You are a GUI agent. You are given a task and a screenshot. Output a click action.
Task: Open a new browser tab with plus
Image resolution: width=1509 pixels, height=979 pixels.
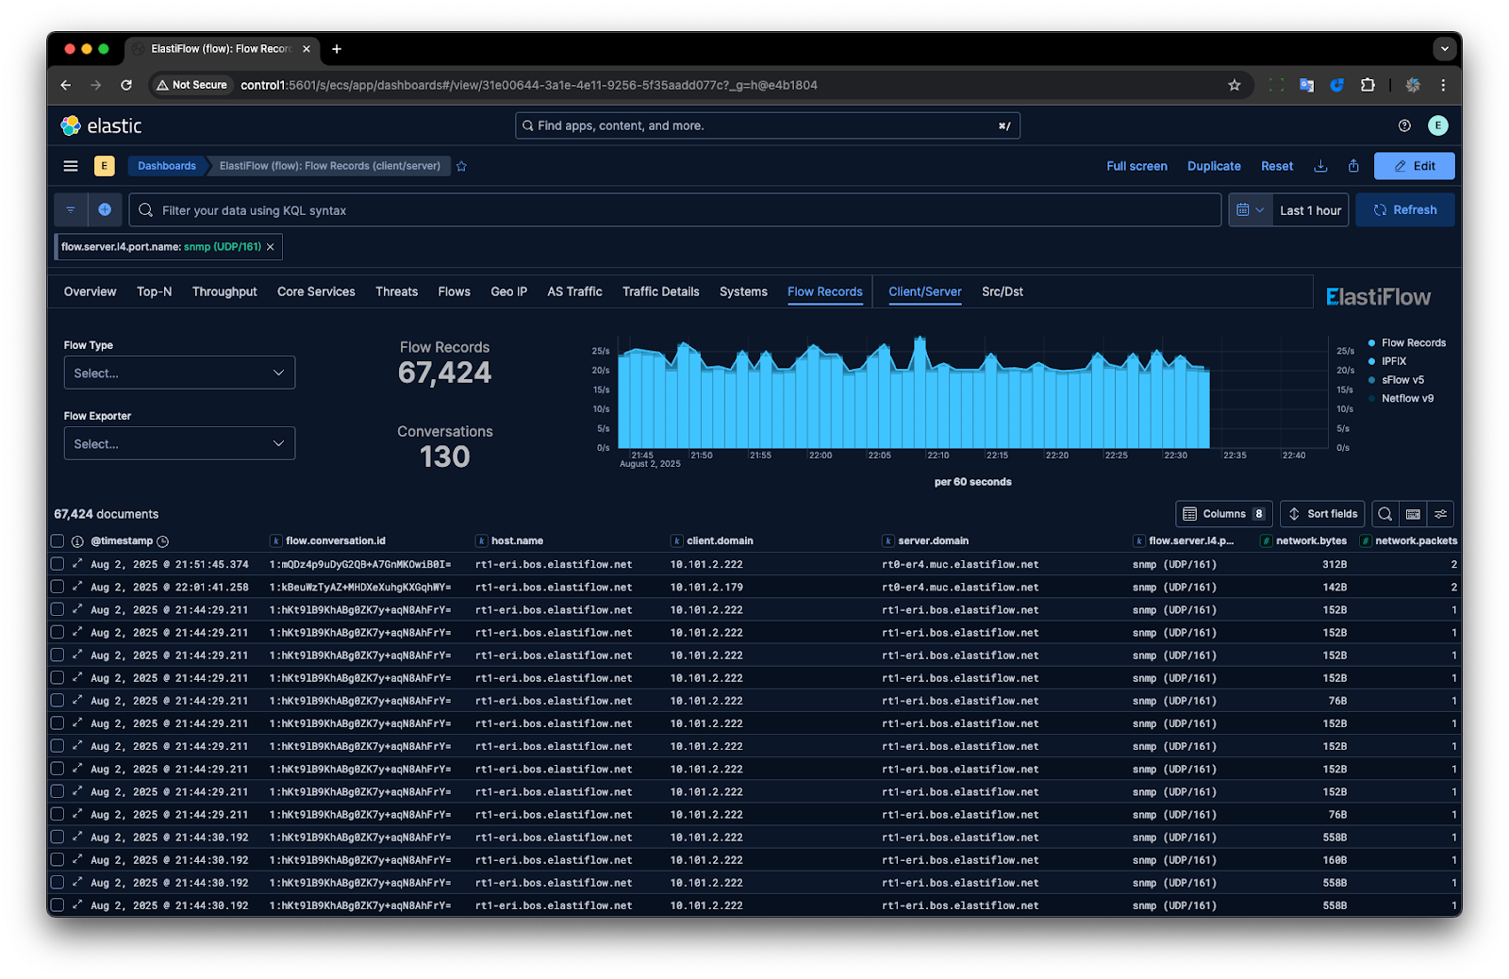(337, 49)
